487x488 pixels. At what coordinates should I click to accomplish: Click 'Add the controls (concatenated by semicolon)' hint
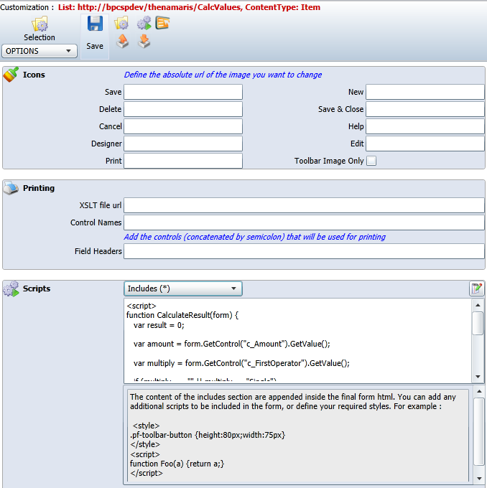click(x=255, y=237)
